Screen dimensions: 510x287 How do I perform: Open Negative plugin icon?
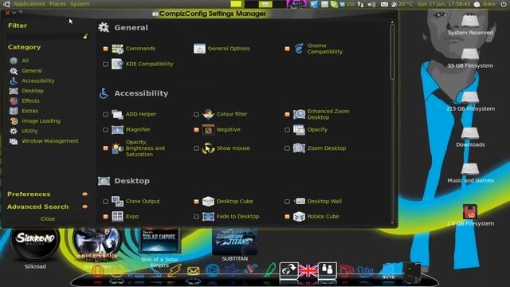click(x=208, y=130)
